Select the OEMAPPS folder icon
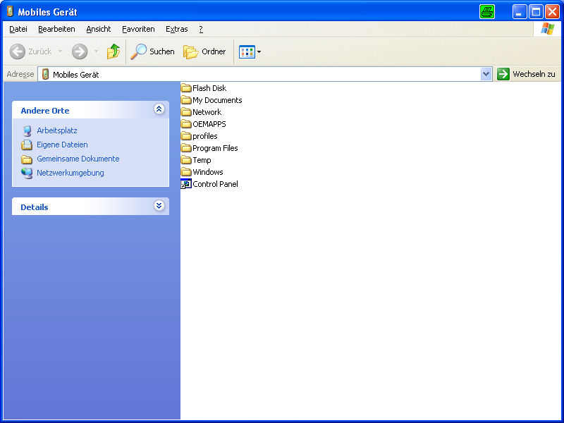The image size is (564, 423). point(186,124)
